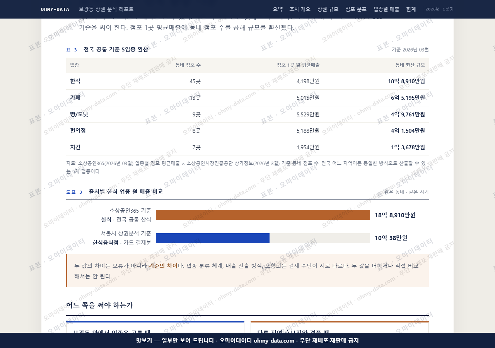Image resolution: width=495 pixels, height=348 pixels.
Task: Click the 5,529만원 cell
Action: (x=308, y=114)
